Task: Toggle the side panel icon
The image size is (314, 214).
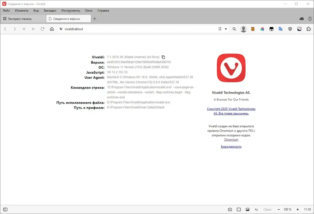Action: tap(5, 209)
